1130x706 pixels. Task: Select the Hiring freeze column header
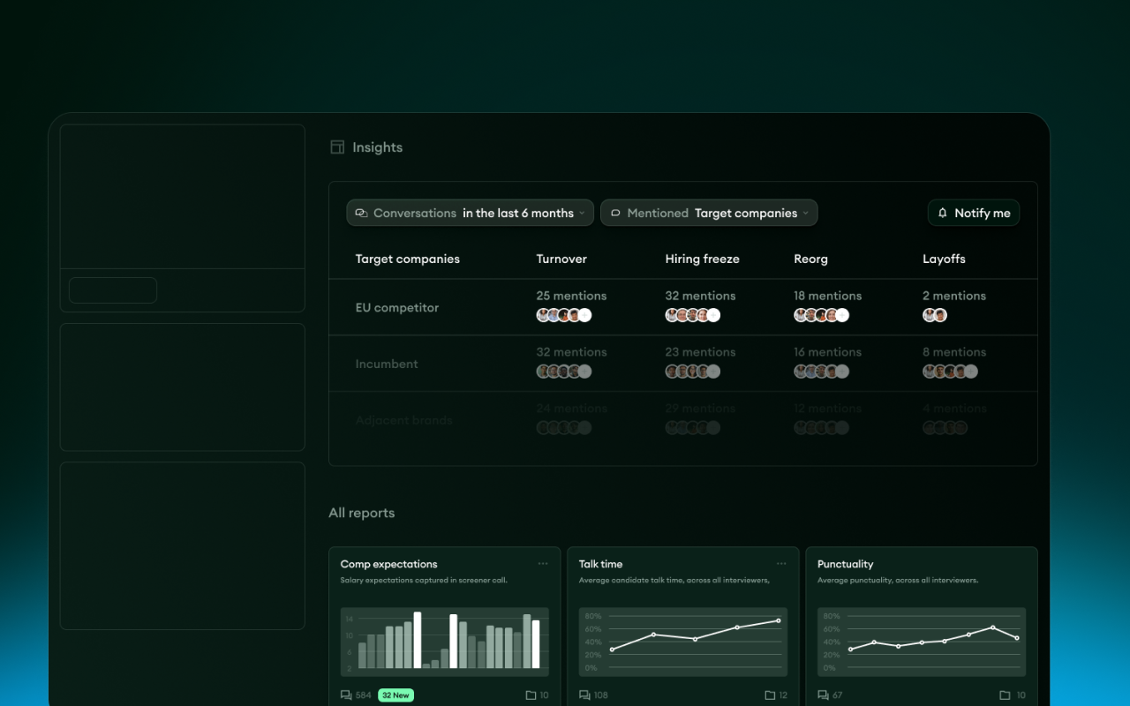click(x=703, y=259)
